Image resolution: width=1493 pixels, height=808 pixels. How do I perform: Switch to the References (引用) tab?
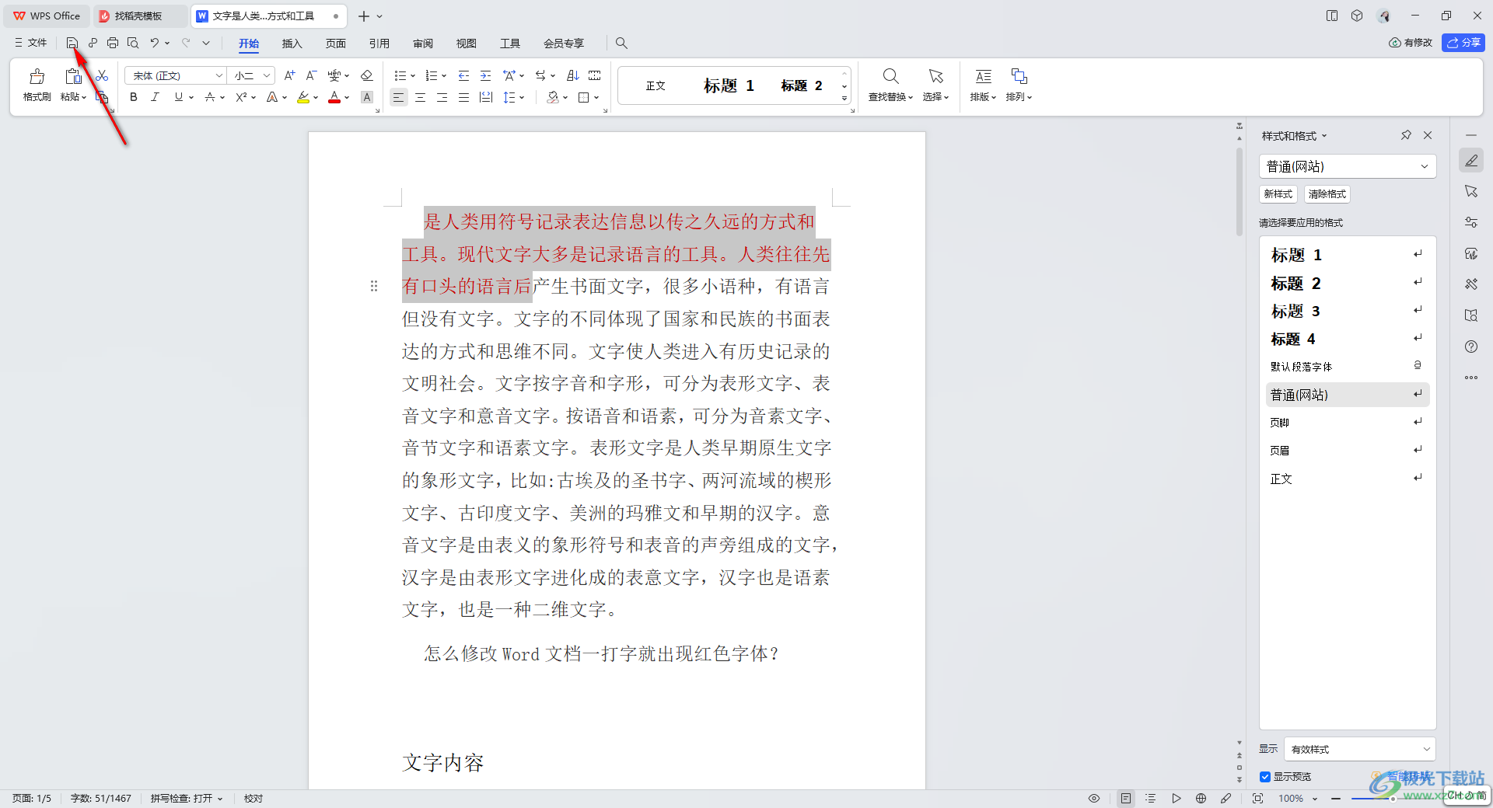379,44
